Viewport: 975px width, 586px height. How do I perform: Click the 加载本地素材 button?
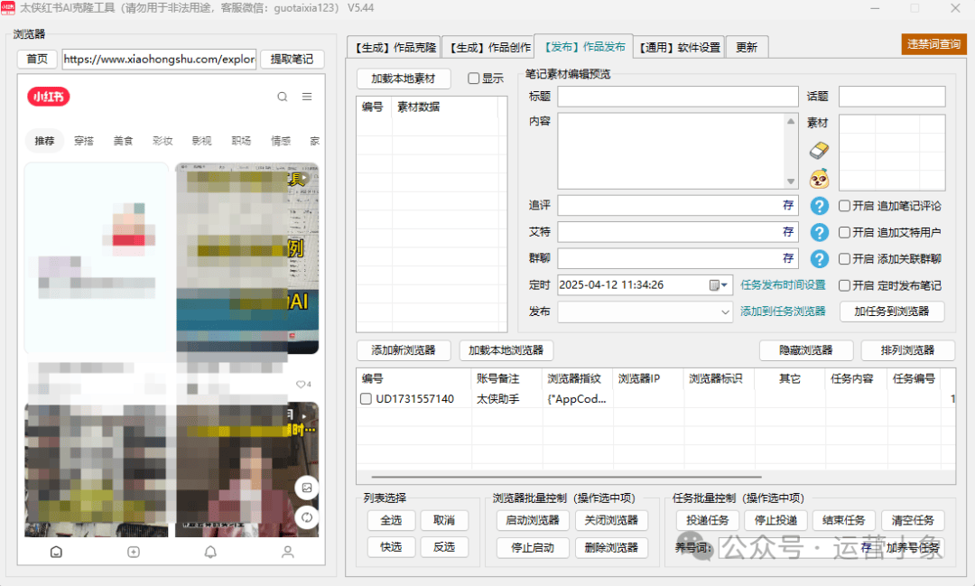[x=404, y=79]
